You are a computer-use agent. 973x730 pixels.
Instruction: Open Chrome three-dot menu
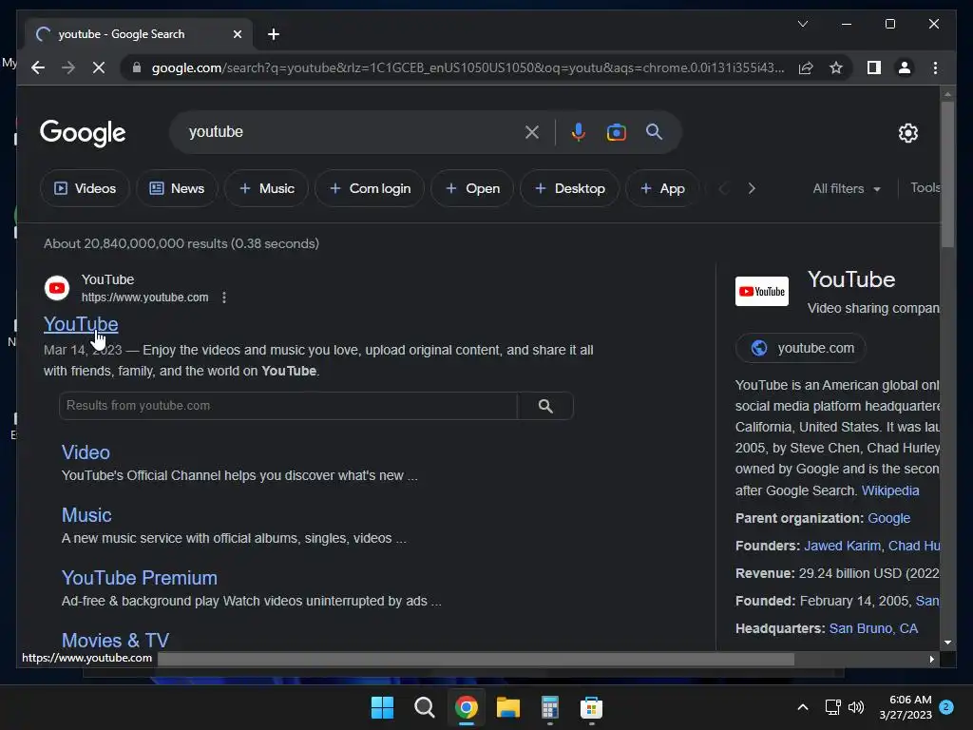tap(935, 67)
